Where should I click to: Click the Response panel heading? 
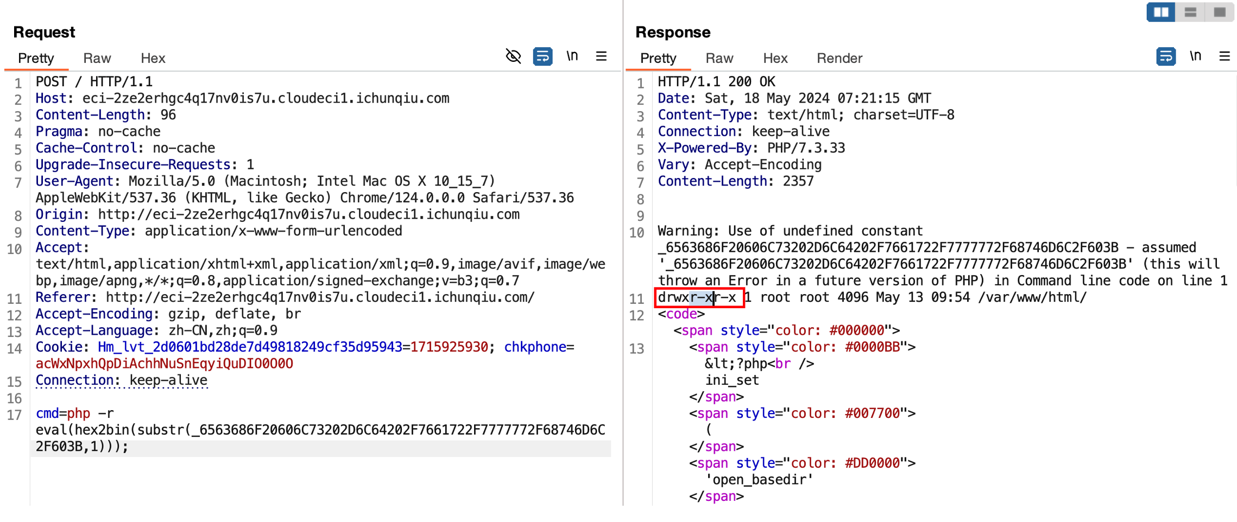click(673, 32)
